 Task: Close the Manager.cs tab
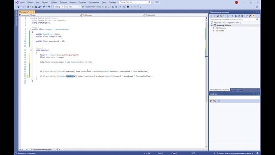34,12
